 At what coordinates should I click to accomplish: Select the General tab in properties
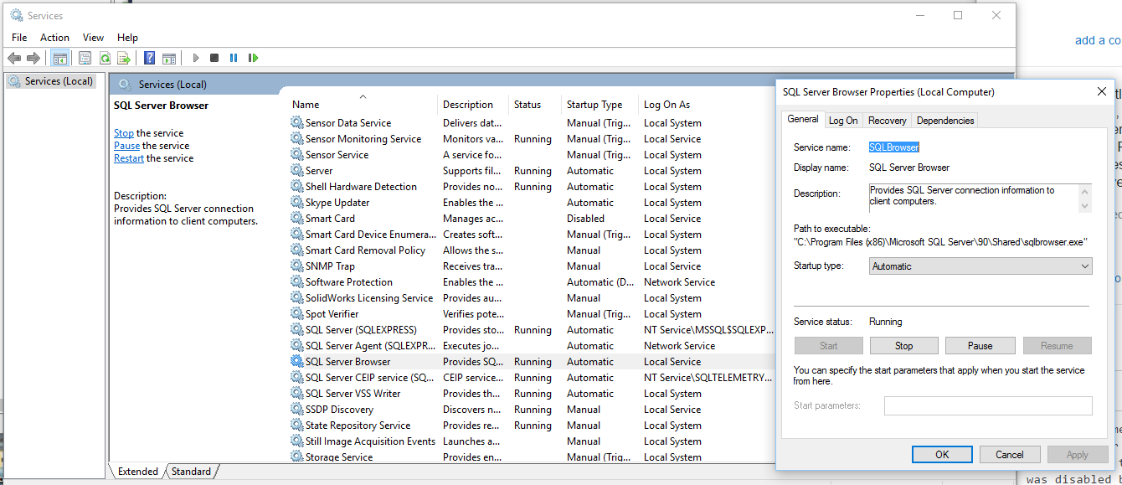coord(803,120)
